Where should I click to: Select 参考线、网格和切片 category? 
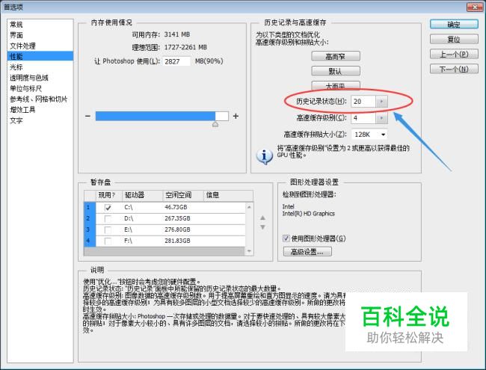coord(38,99)
